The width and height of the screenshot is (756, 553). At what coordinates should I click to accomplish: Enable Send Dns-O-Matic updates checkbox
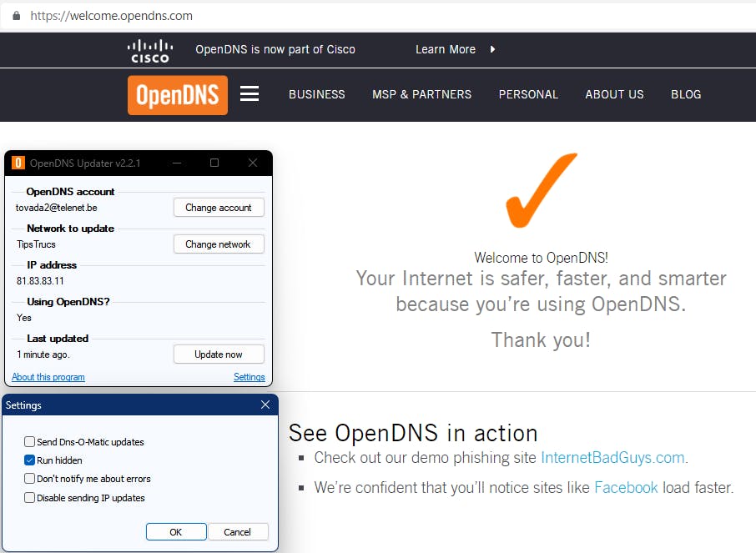pos(29,441)
